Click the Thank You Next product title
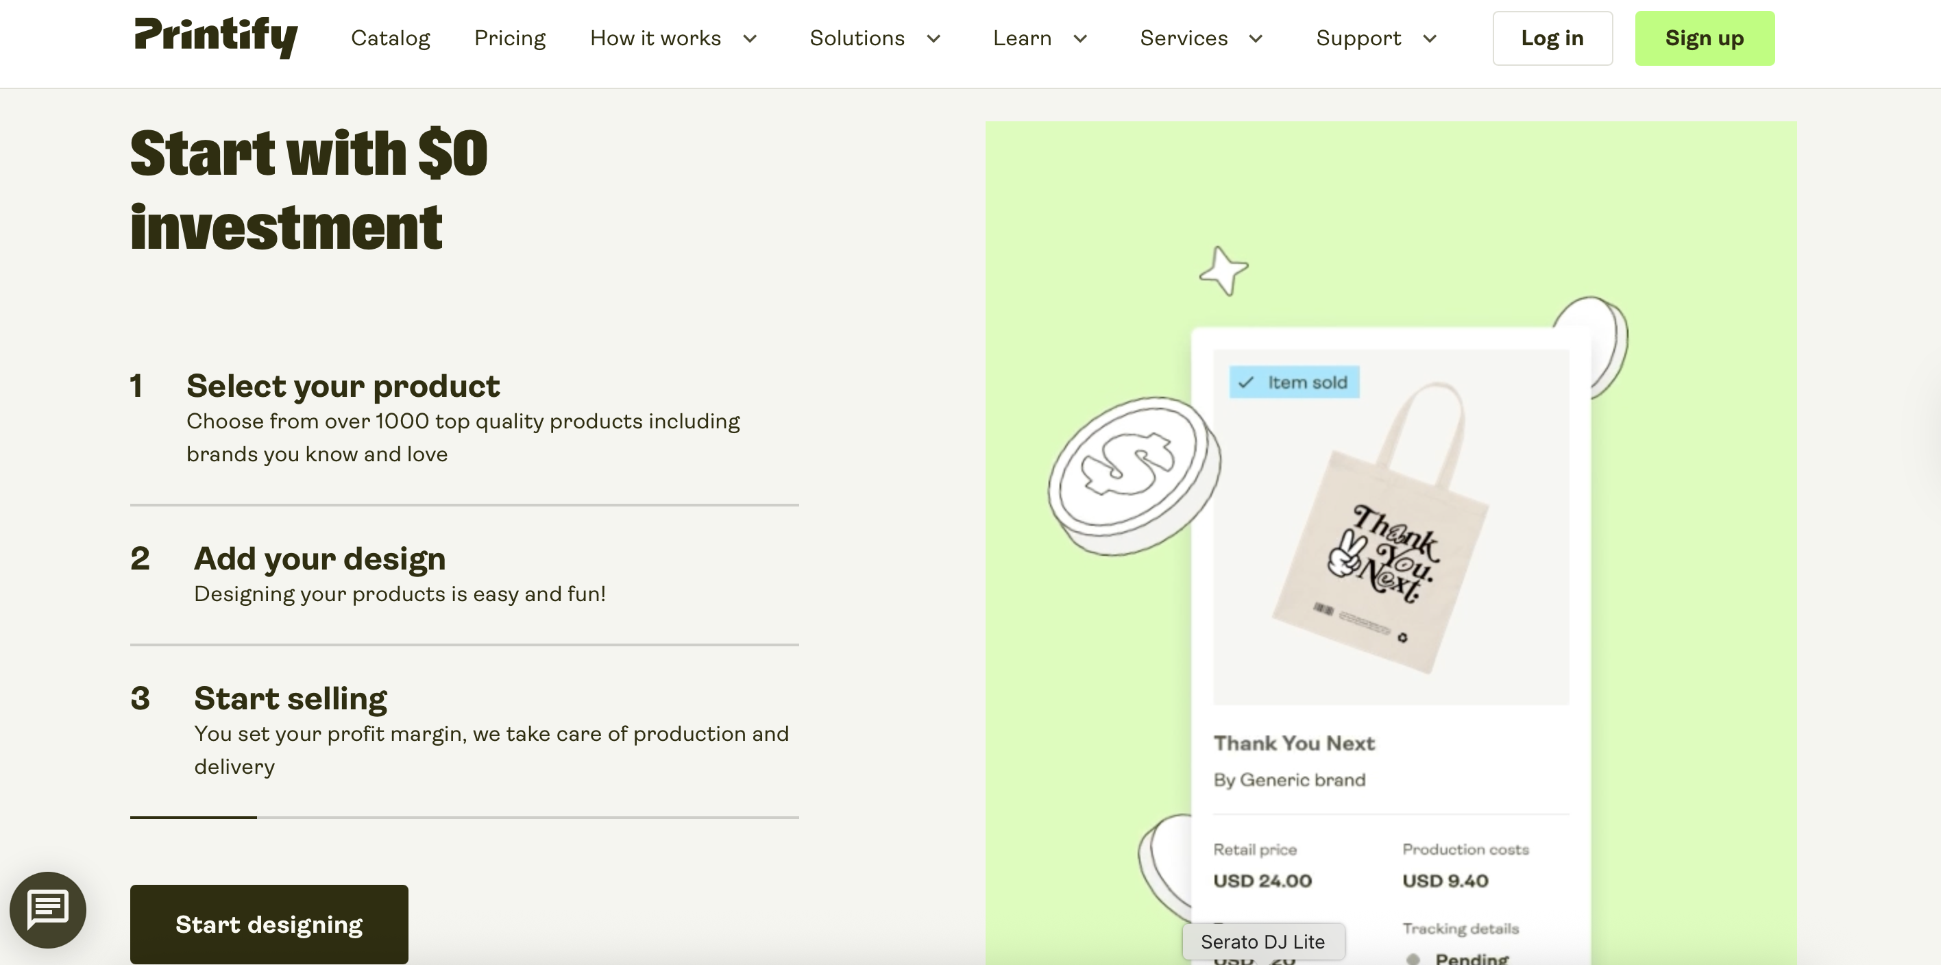 tap(1294, 744)
